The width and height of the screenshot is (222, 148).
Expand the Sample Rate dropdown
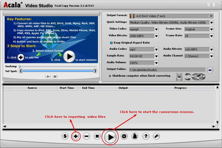[x=156, y=56]
